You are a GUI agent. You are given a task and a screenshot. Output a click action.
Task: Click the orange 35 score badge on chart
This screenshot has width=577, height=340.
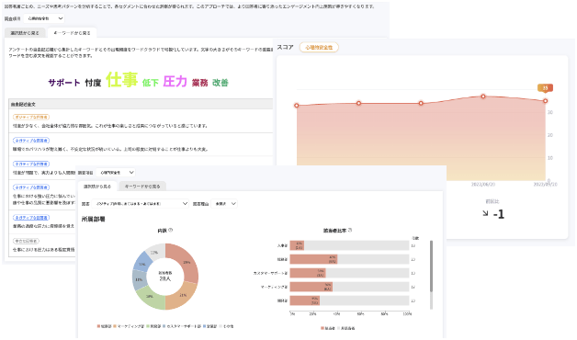coord(545,88)
